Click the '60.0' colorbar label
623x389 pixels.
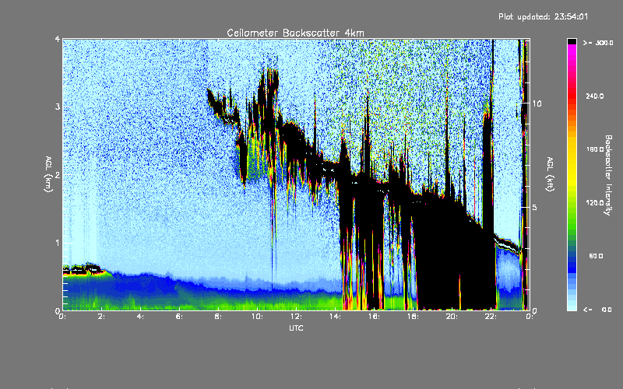tap(597, 256)
